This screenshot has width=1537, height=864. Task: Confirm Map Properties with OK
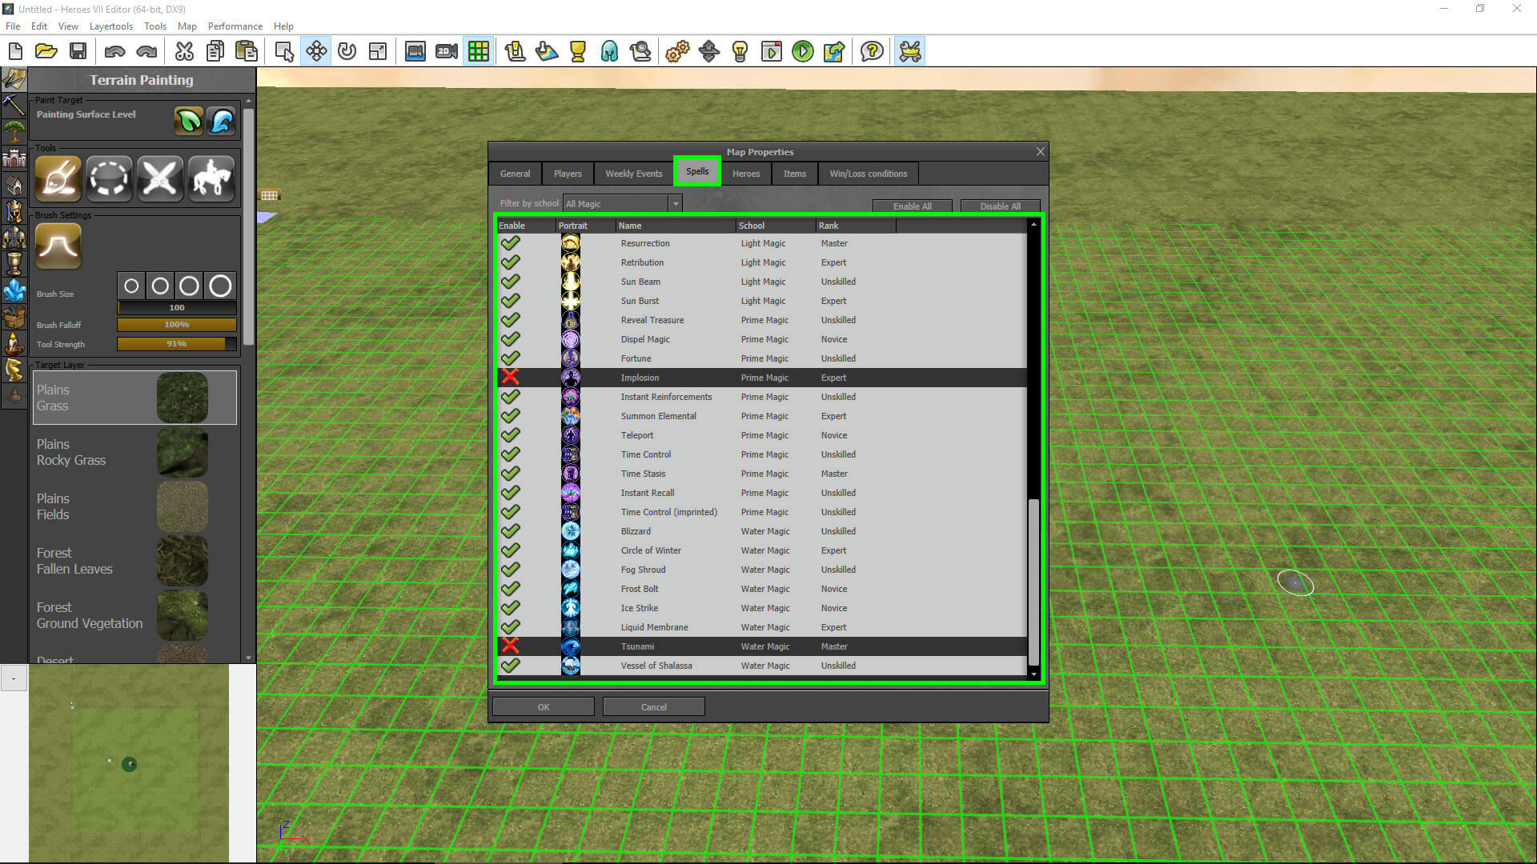544,706
